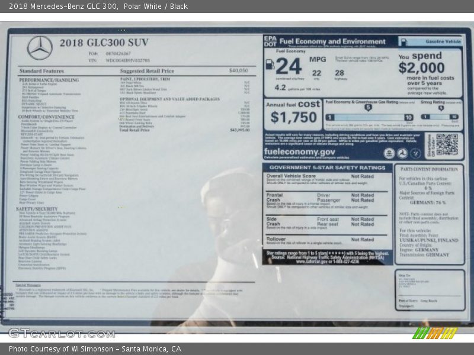This screenshot has height=355, width=474.
Task: Click the 'Overall Vehicle Score' row label
Action: pyautogui.click(x=291, y=176)
